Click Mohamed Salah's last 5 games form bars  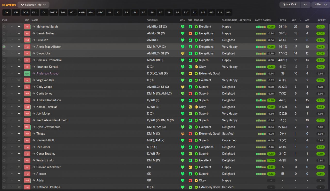[x=261, y=27]
